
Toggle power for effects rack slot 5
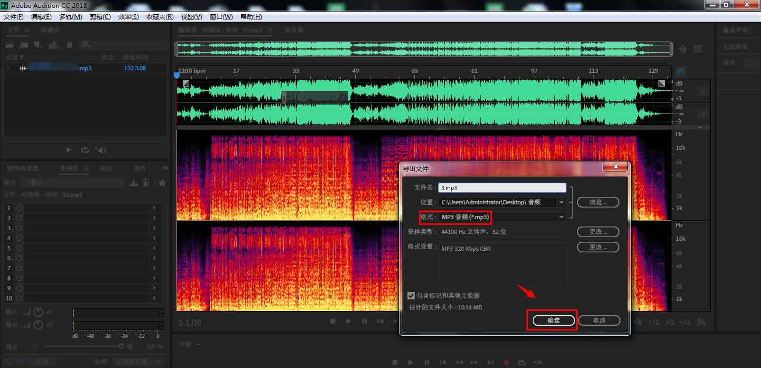click(20, 248)
